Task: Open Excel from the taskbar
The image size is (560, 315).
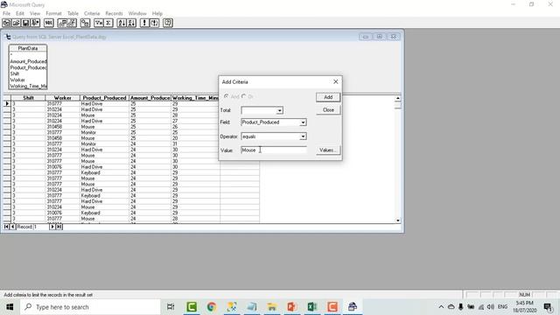Action: (312, 307)
